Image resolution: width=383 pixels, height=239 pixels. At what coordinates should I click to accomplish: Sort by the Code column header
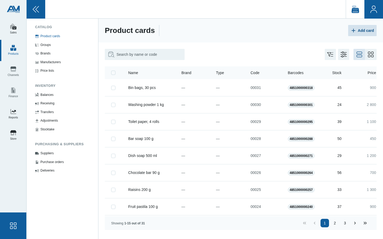pos(255,73)
